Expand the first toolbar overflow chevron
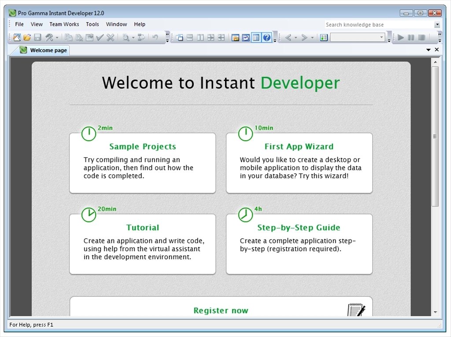Viewport: 451px width, 337px height. tap(167, 37)
